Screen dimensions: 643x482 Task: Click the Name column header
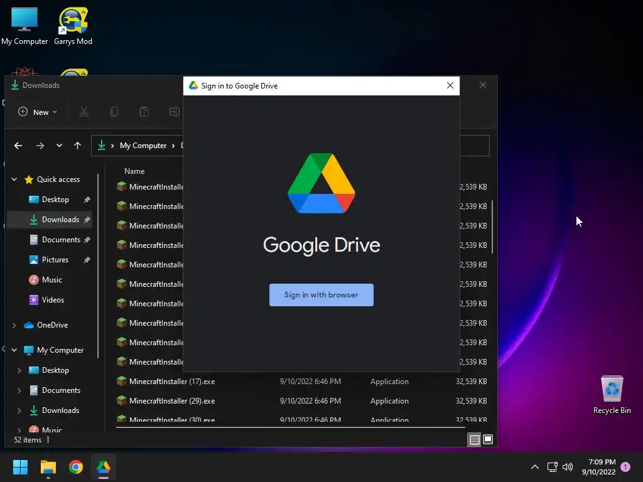[134, 171]
